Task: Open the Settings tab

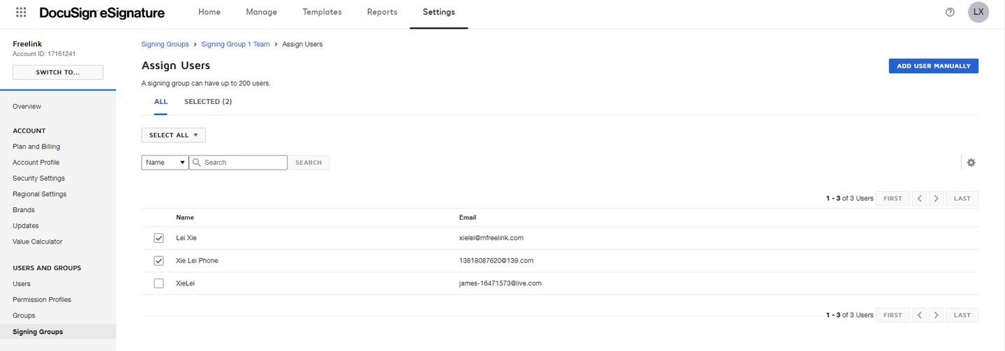Action: pos(439,13)
